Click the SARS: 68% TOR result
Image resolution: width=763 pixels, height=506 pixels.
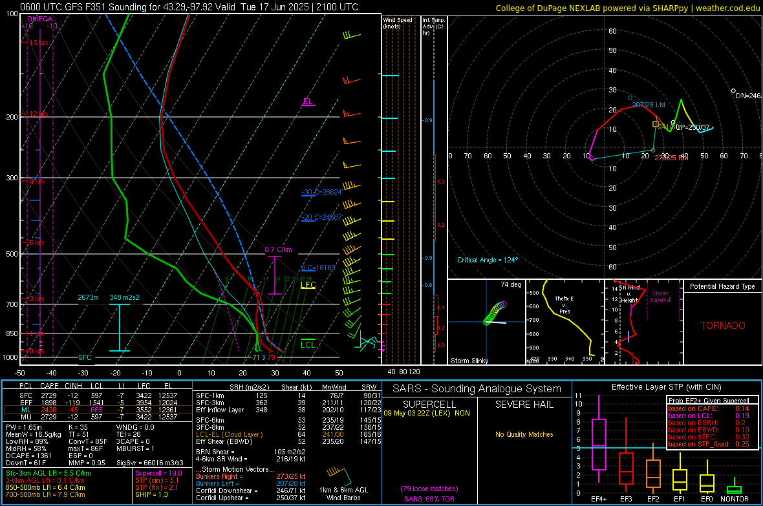coord(429,499)
